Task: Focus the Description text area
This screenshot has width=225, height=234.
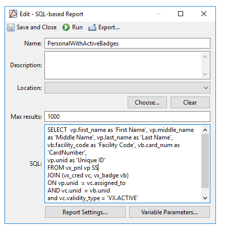Action: 123,65
